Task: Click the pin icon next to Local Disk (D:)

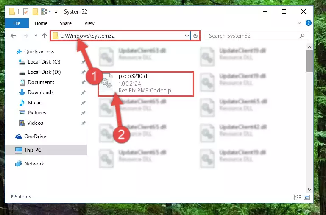Action: tap(84, 72)
